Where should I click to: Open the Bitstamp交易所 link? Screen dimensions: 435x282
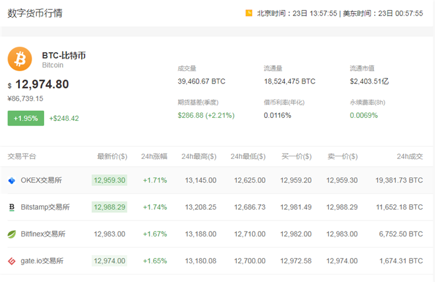(45, 207)
